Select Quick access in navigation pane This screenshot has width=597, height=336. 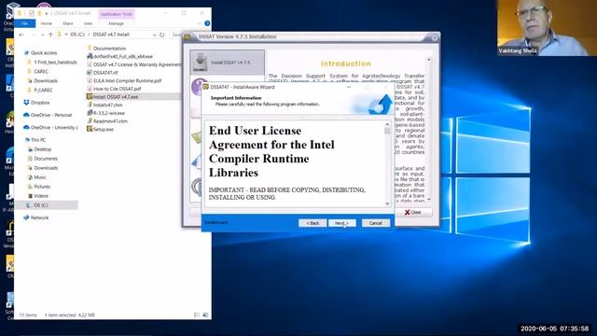[x=44, y=53]
